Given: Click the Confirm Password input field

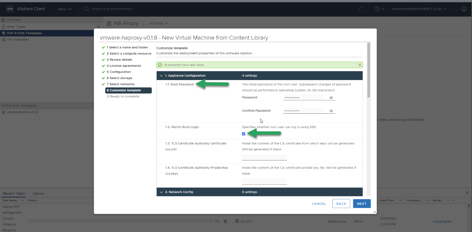Looking at the screenshot, I should tap(303, 111).
